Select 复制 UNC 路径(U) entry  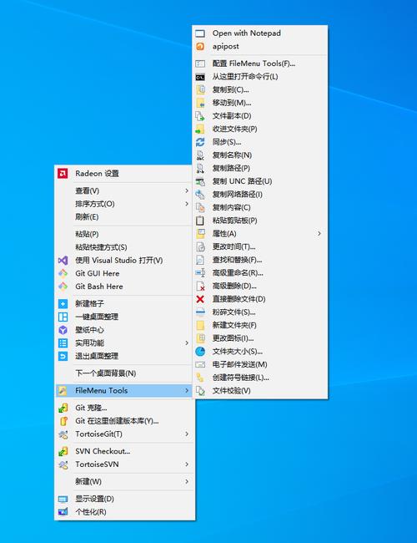[259, 181]
